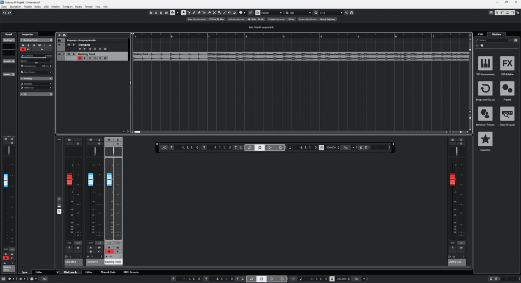Click Play in the floating transport panel

[x=270, y=147]
